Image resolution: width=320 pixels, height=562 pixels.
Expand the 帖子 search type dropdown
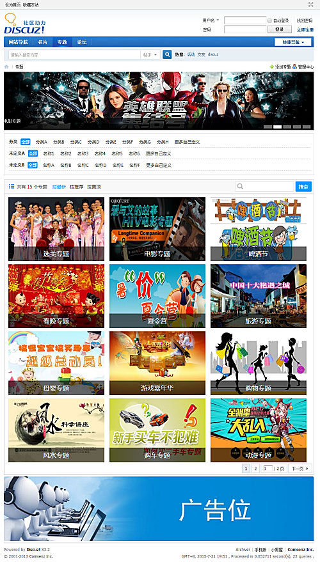point(150,55)
